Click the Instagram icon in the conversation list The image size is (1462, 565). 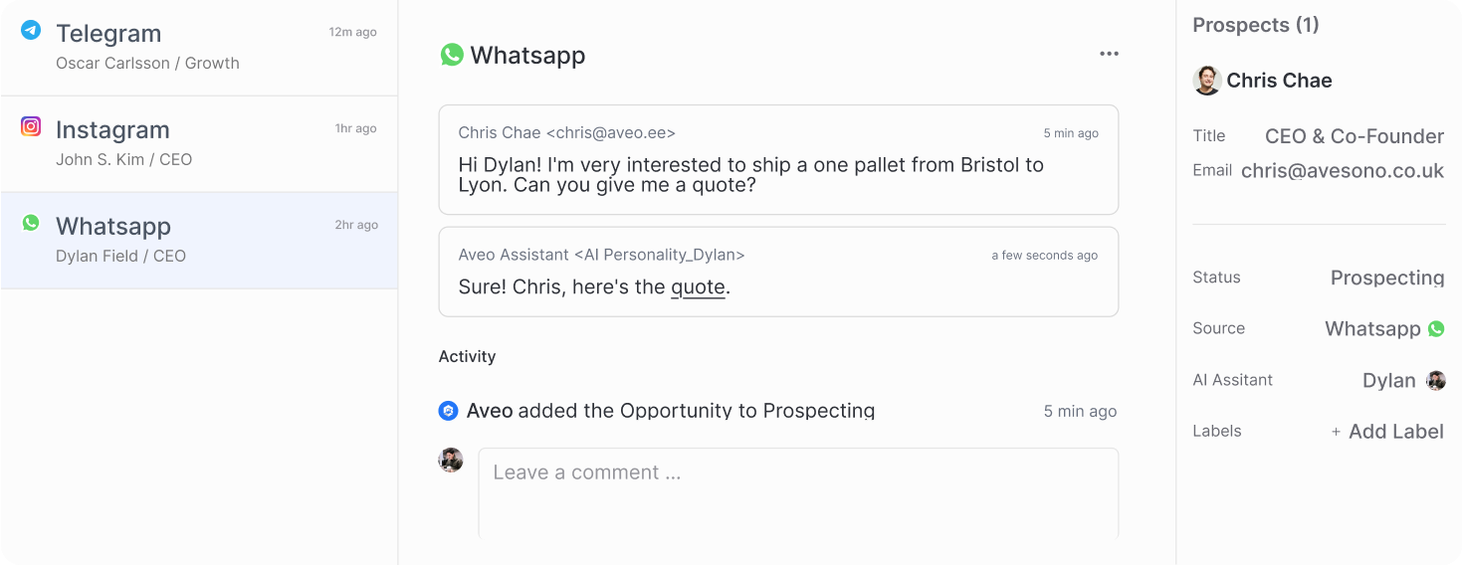point(31,126)
